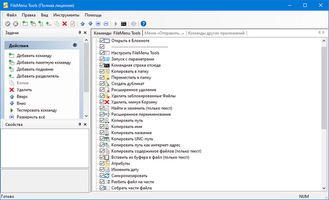
Task: Click the greyed Copy toolbar icon
Action: (x=57, y=24)
